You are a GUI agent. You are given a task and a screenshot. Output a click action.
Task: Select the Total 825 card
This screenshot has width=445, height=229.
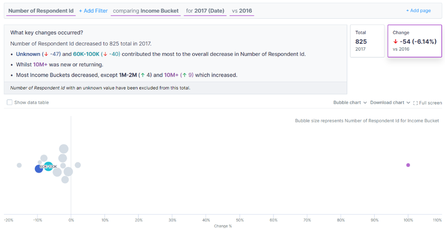[367, 41]
